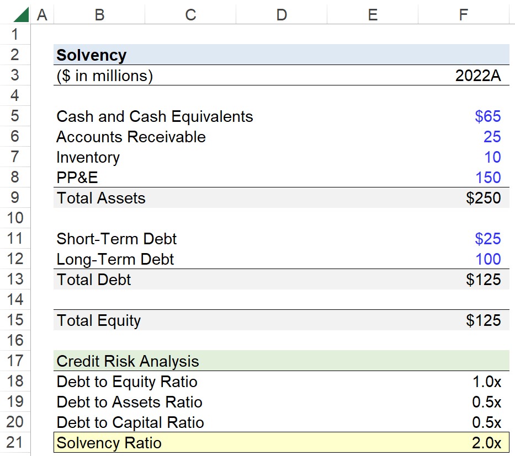The width and height of the screenshot is (515, 456).
Task: Select row 21 header
Action: (x=15, y=443)
